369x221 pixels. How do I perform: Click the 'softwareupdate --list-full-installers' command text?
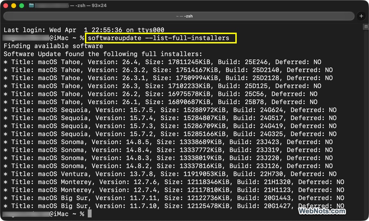(x=158, y=38)
